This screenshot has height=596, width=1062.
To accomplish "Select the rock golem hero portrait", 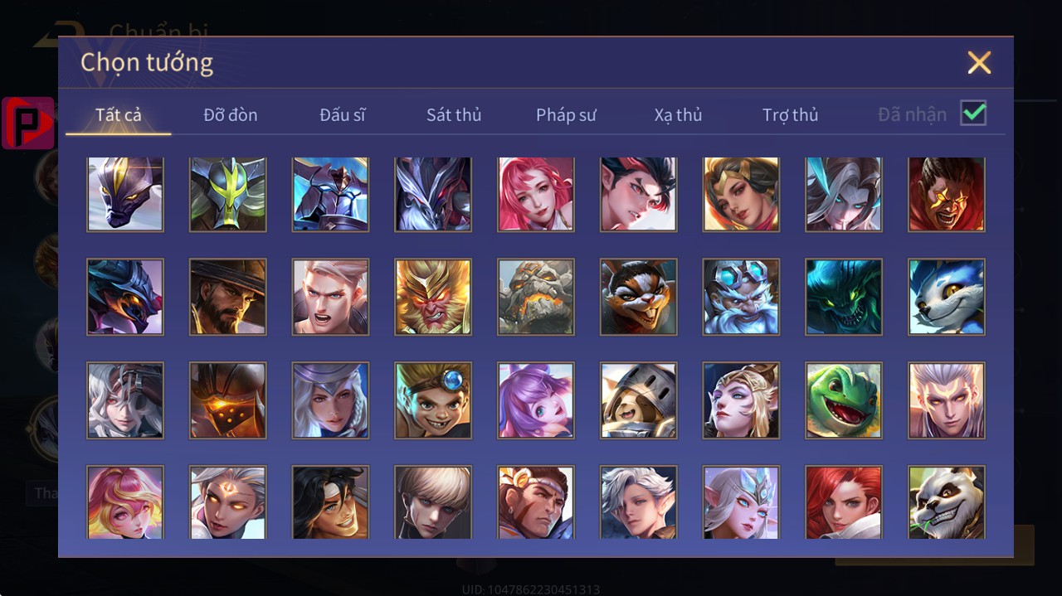I will (536, 297).
